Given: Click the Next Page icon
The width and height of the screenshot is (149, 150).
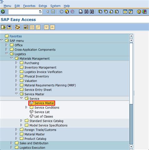Looking at the screenshot, I should coord(111,12).
